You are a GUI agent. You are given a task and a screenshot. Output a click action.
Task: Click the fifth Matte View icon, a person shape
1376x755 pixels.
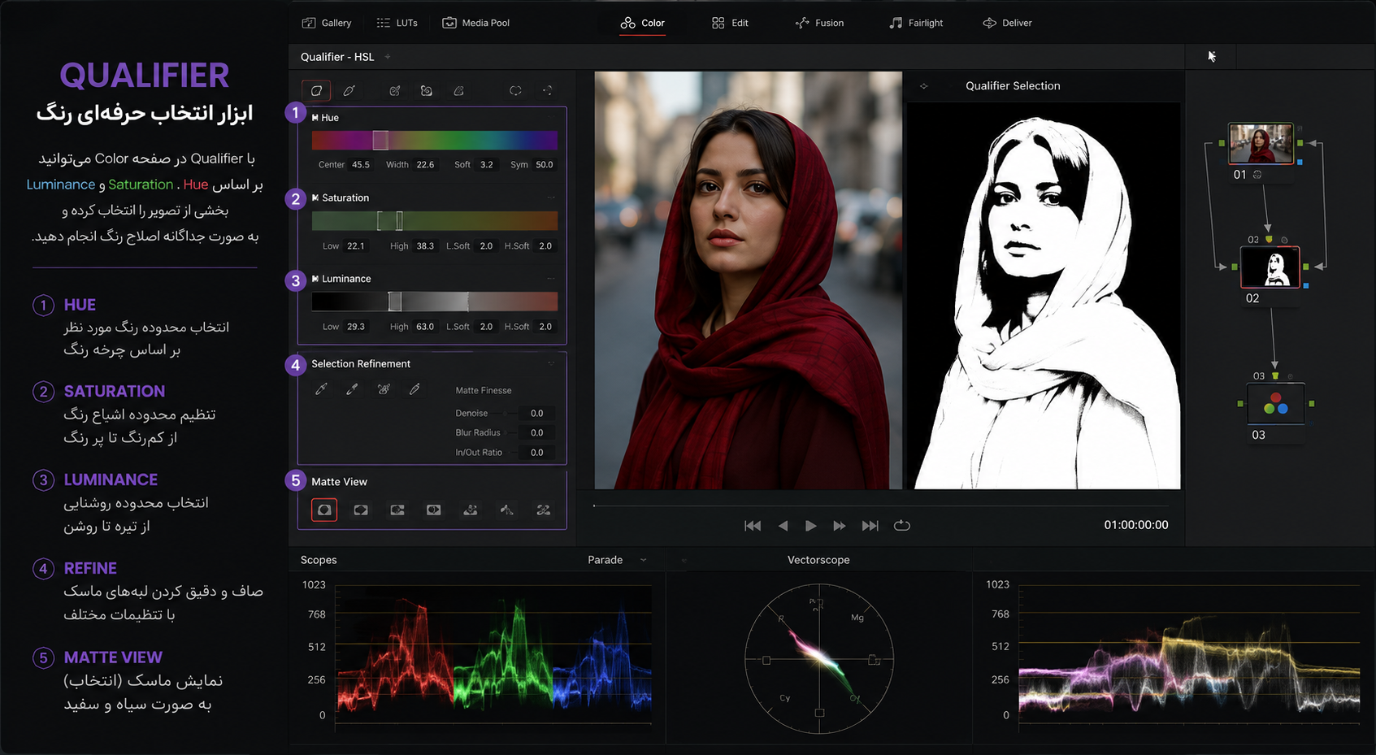click(x=471, y=510)
